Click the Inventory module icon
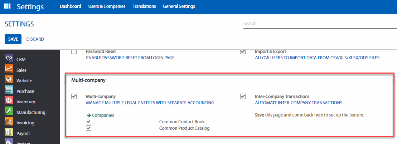The height and width of the screenshot is (144, 397). click(x=9, y=101)
